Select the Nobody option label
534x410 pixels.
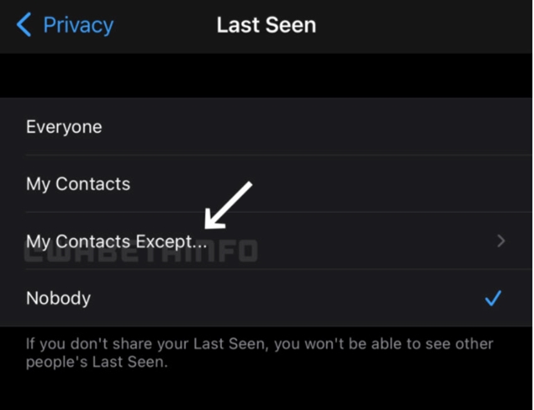58,298
